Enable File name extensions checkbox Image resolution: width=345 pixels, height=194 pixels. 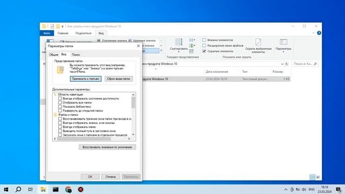204,45
